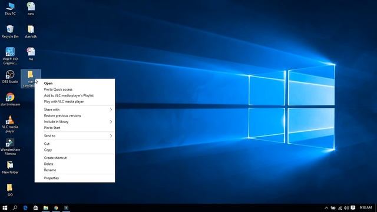Open Microsoft Edge from taskbar
Image resolution: width=377 pixels, height=212 pixels.
25,208
